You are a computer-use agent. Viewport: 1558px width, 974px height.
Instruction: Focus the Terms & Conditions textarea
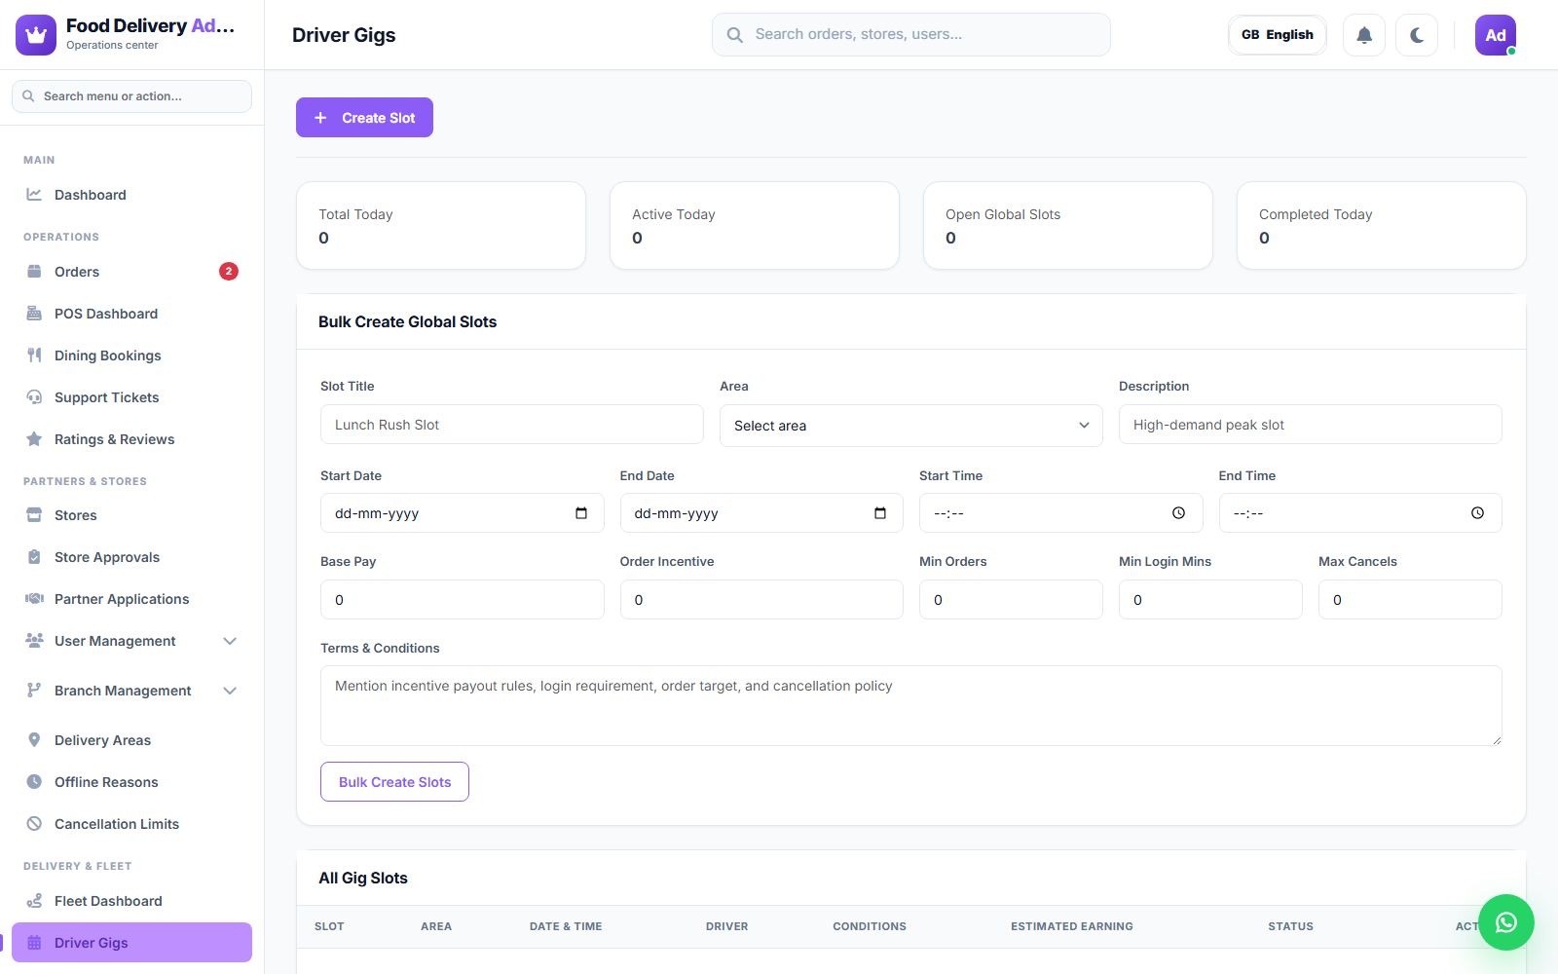(x=911, y=706)
